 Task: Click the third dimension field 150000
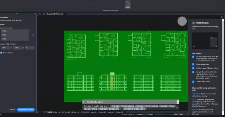pos(15,39)
